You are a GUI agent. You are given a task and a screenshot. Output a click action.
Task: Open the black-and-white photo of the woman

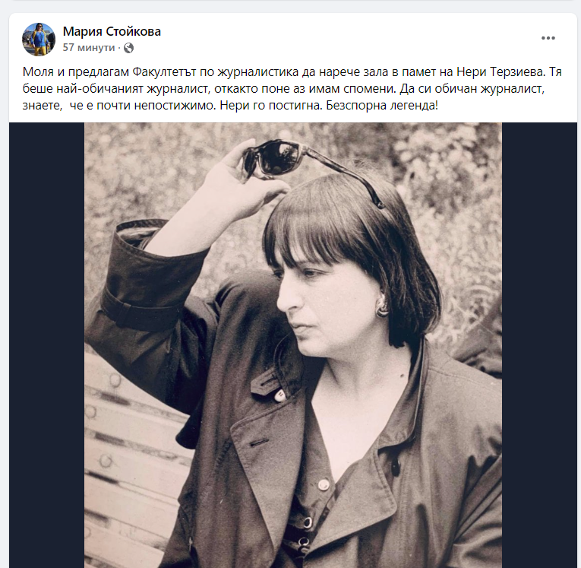[x=293, y=345]
